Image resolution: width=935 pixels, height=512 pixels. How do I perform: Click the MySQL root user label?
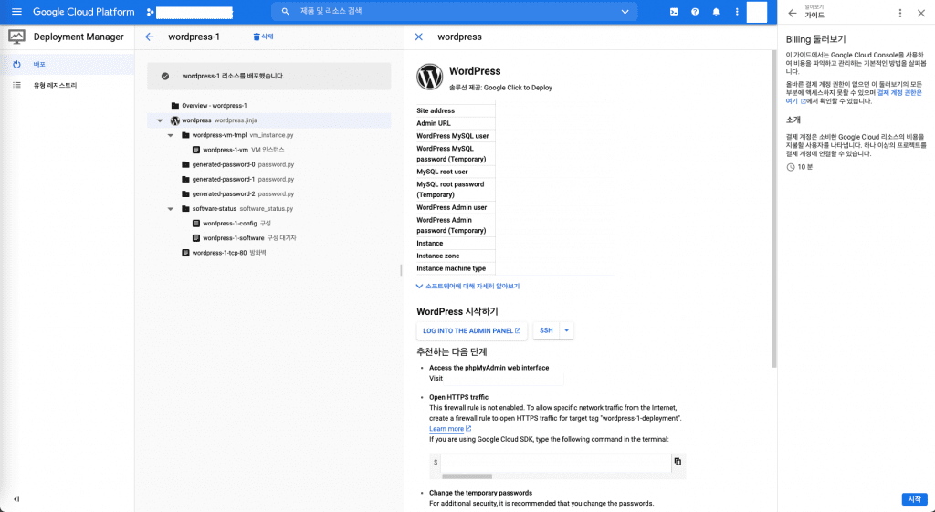coord(442,172)
